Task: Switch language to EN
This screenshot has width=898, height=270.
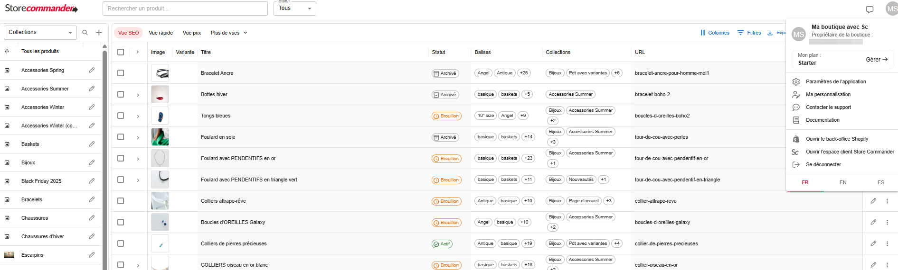Action: coord(843,182)
